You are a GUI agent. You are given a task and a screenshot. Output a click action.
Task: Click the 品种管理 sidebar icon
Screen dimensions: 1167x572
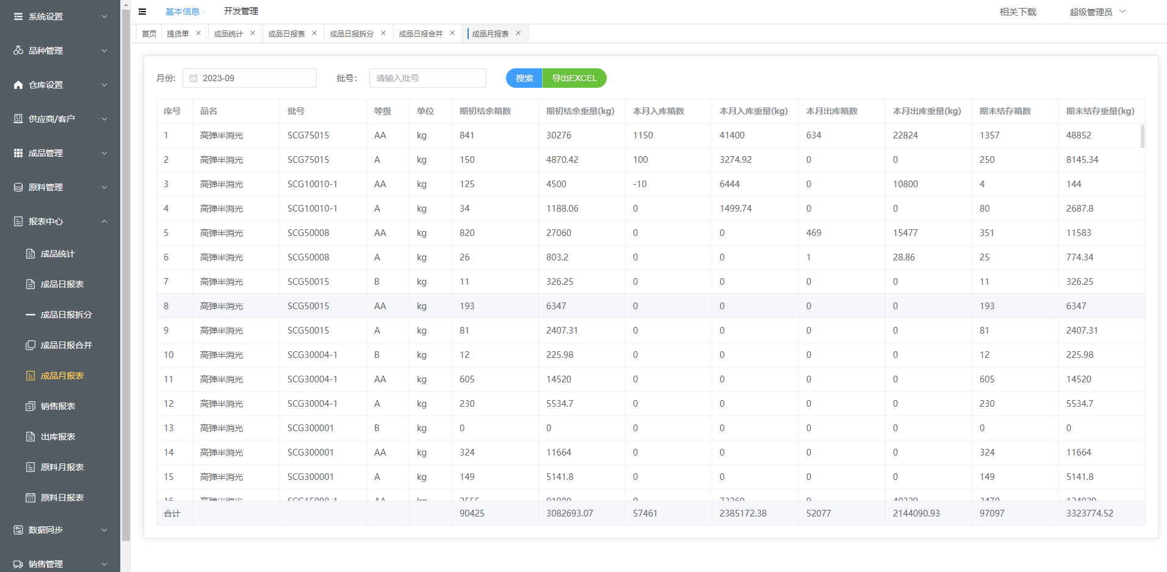pyautogui.click(x=18, y=51)
